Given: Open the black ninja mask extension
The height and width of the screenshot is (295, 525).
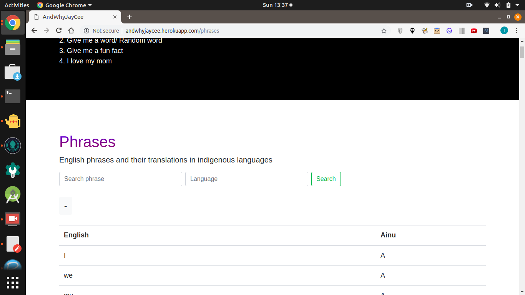Looking at the screenshot, I should pyautogui.click(x=412, y=31).
